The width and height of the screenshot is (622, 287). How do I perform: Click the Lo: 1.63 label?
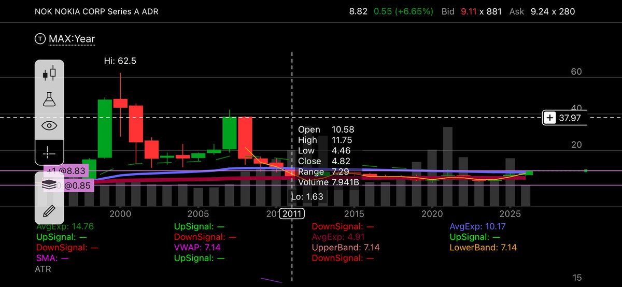307,197
